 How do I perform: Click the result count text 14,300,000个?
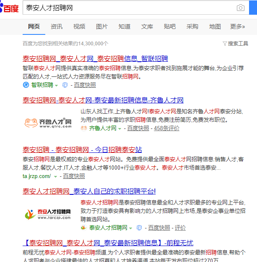click(93, 44)
